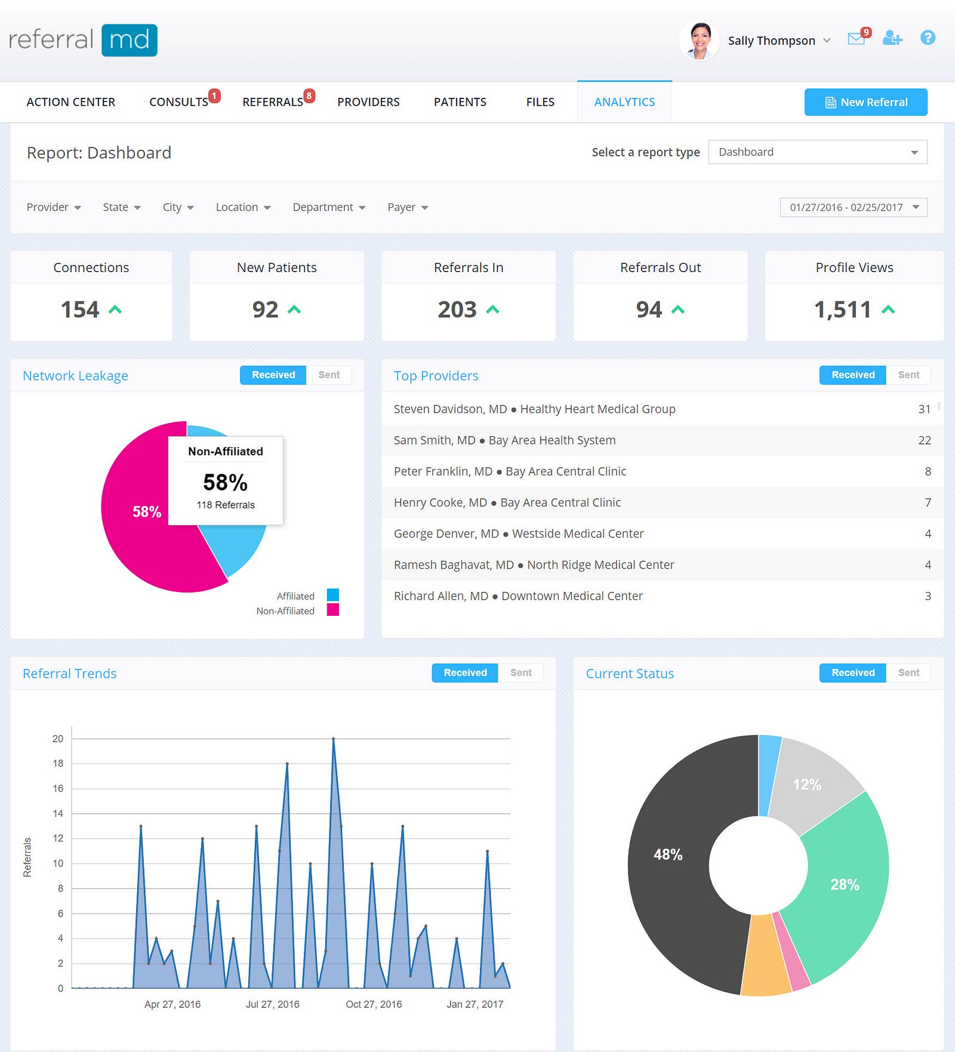Go to the Action Center tab
Screen dimensions: 955x1052
tap(70, 102)
